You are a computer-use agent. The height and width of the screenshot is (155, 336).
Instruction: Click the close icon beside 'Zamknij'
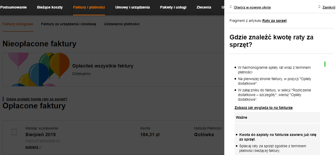(x=319, y=7)
